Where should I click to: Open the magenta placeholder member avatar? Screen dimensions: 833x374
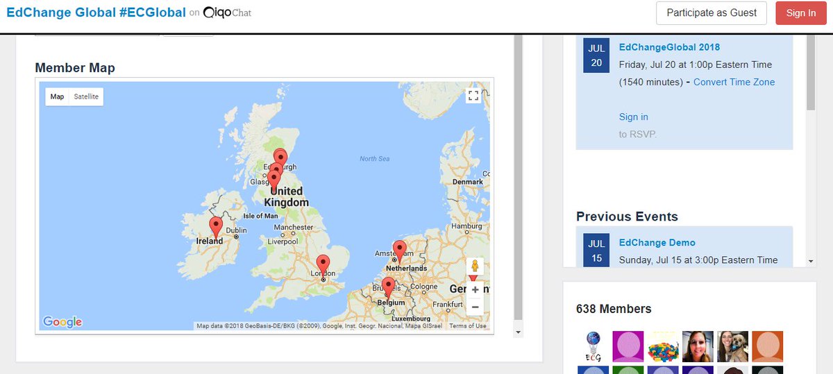pos(628,346)
